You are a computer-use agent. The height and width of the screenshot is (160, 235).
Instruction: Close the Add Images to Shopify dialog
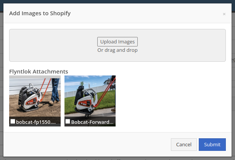pos(224,14)
